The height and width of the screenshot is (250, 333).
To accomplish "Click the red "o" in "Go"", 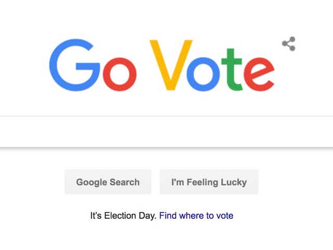I will (x=119, y=73).
